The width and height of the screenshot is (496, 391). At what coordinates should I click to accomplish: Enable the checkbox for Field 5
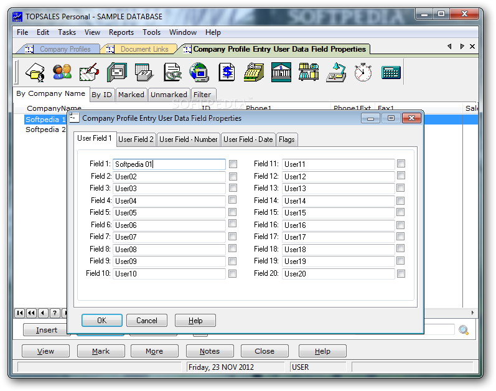coord(233,212)
